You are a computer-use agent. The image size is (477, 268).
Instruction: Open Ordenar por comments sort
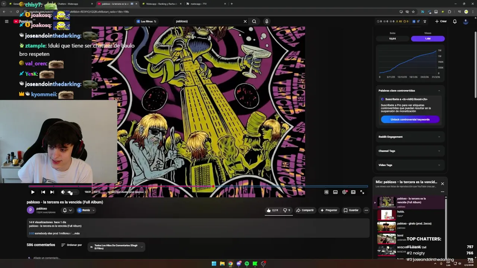tap(72, 245)
